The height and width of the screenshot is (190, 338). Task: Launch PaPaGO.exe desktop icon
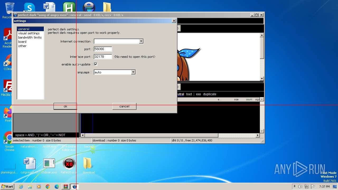click(x=69, y=165)
